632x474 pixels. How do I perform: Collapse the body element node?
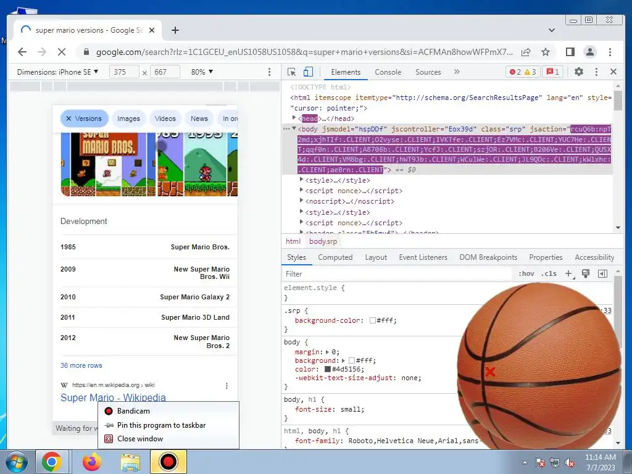point(294,128)
